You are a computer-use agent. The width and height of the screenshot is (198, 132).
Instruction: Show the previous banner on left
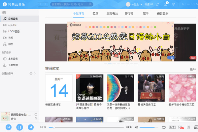click(x=56, y=43)
